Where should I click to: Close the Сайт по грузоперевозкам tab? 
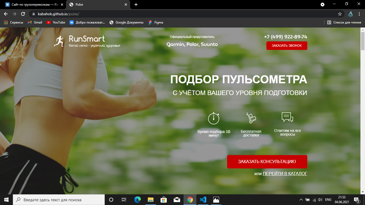(62, 5)
